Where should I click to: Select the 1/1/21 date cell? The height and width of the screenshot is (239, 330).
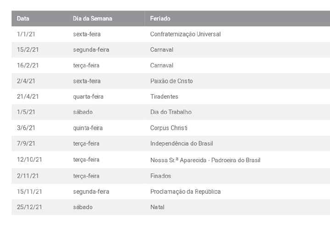pos(26,34)
